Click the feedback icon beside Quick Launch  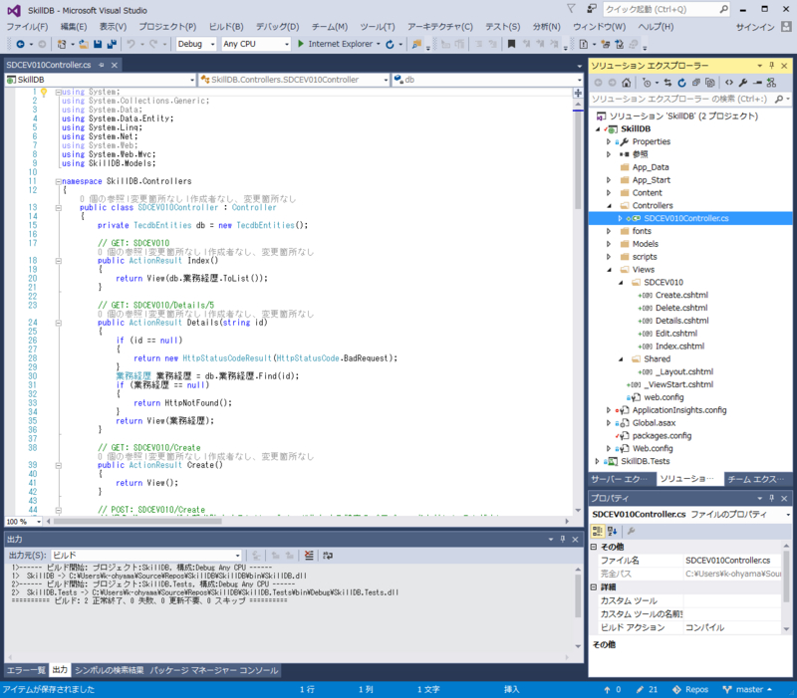[591, 9]
